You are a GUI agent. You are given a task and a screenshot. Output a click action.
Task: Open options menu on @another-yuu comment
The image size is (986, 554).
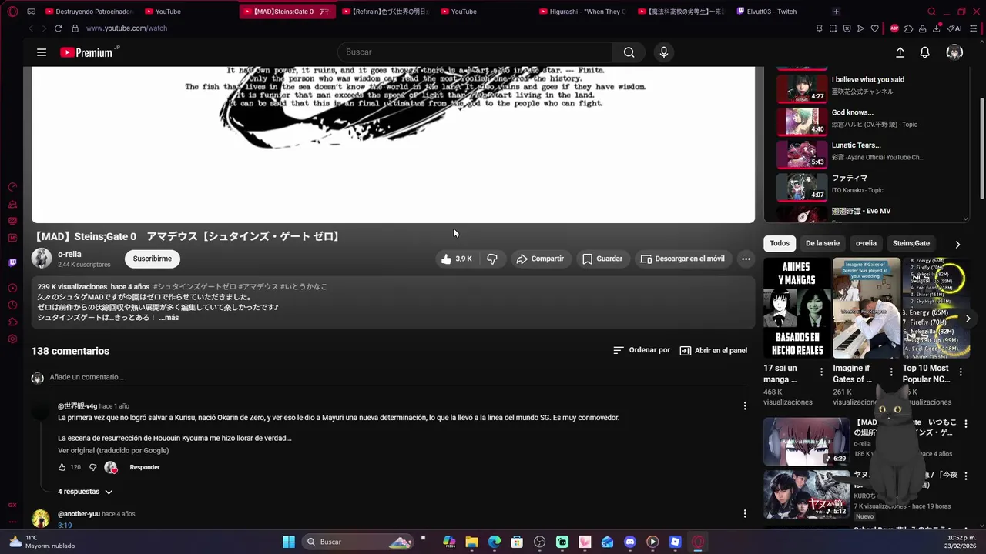coord(744,513)
